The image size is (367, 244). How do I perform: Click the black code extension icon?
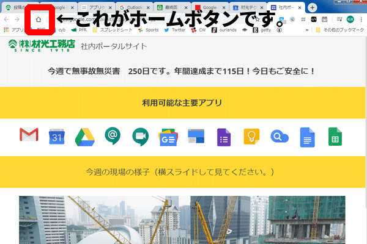coord(314,20)
